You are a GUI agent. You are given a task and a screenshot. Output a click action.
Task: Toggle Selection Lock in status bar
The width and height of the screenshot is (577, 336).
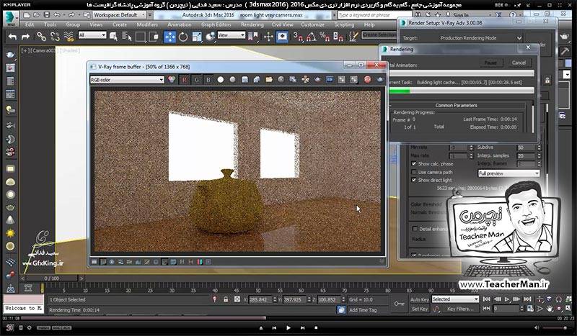(x=226, y=299)
